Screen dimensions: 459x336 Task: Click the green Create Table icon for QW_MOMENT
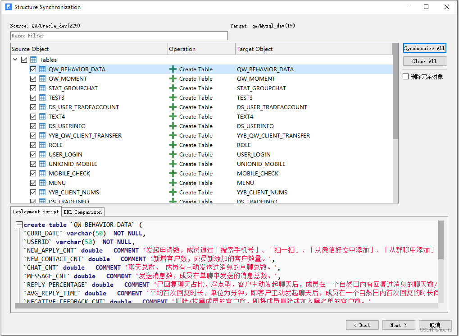pyautogui.click(x=173, y=78)
